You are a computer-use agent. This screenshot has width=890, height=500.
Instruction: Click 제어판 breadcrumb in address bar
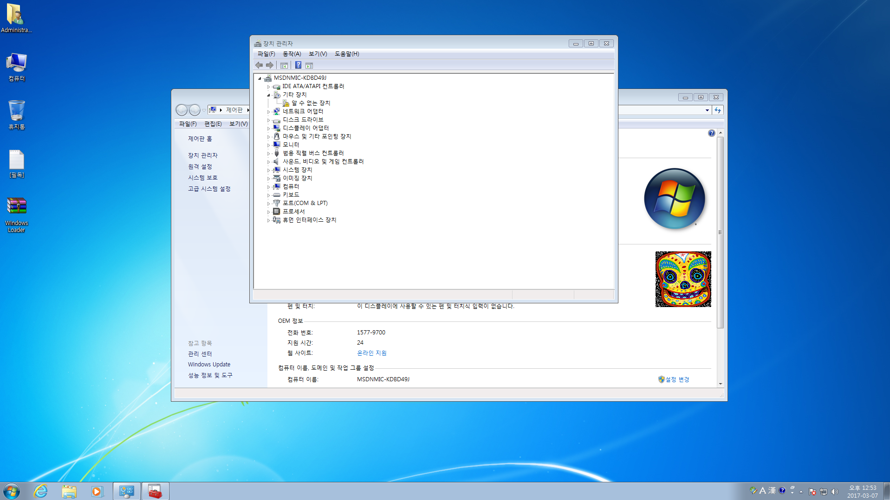tap(234, 110)
